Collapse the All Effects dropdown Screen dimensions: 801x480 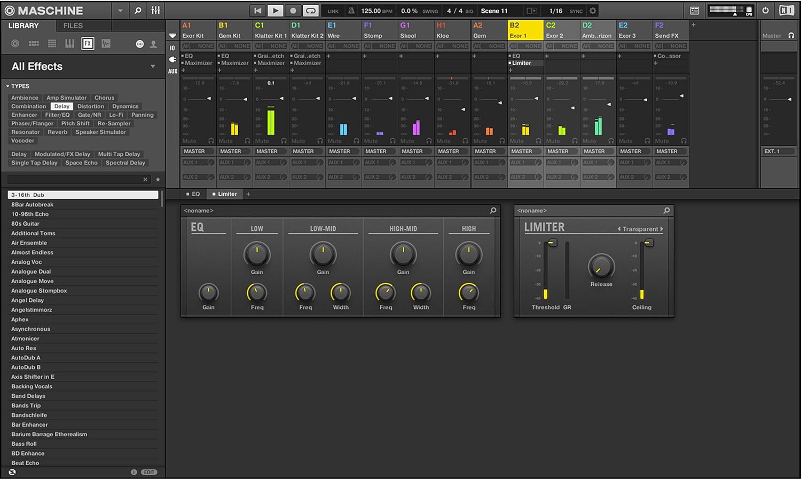153,66
